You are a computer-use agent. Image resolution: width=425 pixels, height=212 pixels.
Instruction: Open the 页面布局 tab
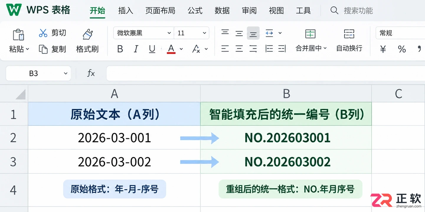(160, 11)
